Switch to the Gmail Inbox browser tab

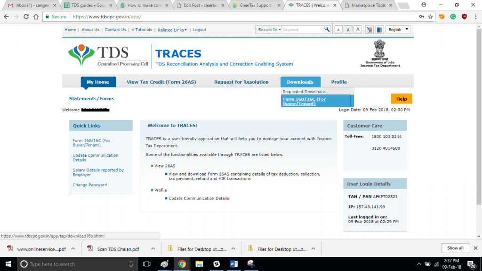pyautogui.click(x=32, y=5)
